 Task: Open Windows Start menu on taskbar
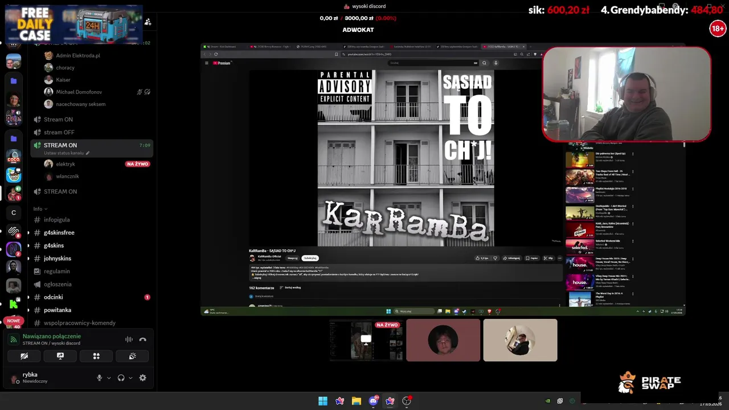[x=323, y=401]
